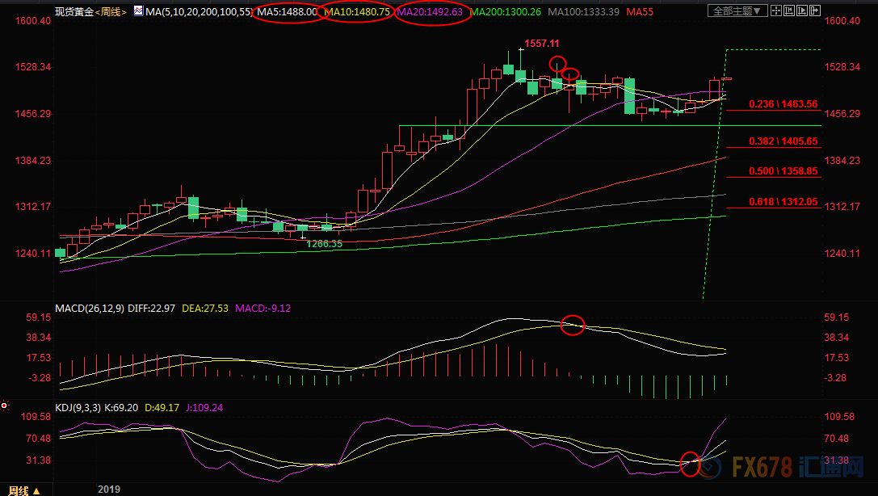
Task: Click the last small icon in top-right toolbar
Action: pos(813,11)
